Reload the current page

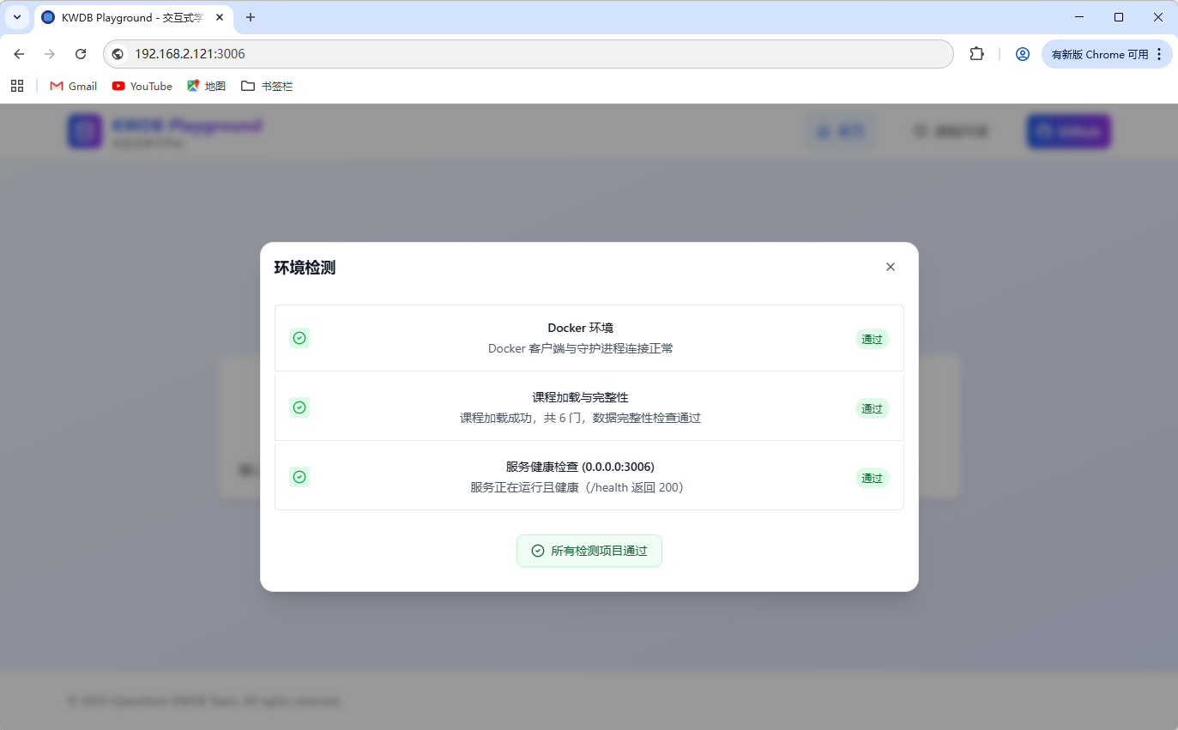click(x=81, y=54)
